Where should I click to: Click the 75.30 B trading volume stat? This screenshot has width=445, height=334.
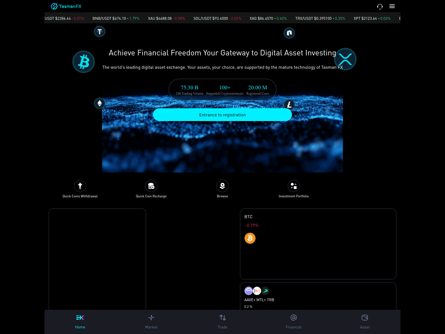189,90
